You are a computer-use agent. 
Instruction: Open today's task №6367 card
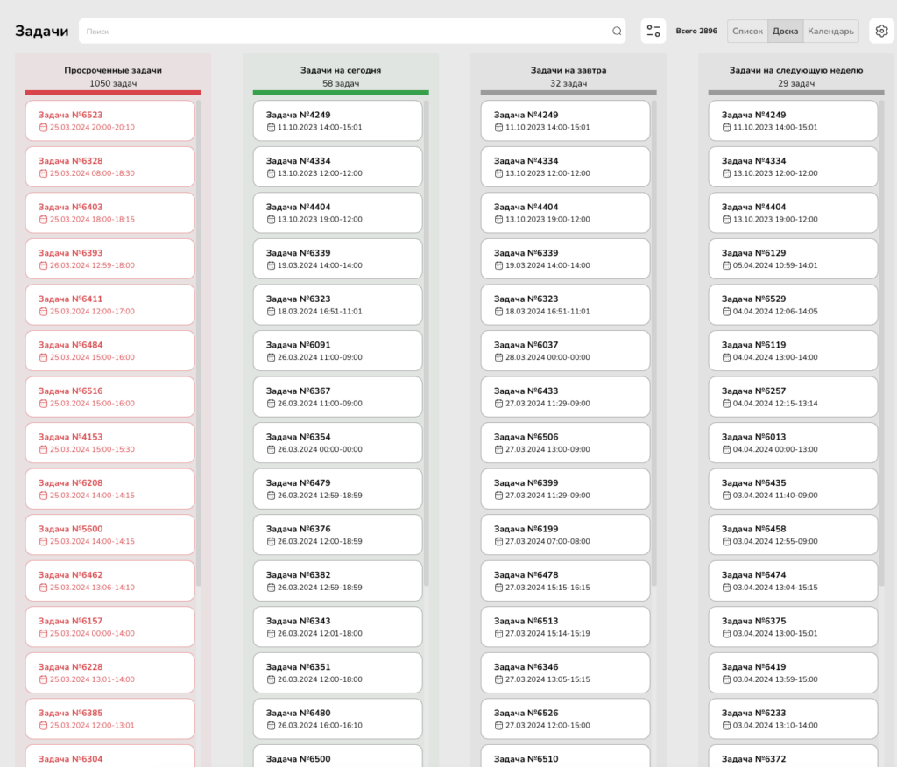pyautogui.click(x=337, y=397)
